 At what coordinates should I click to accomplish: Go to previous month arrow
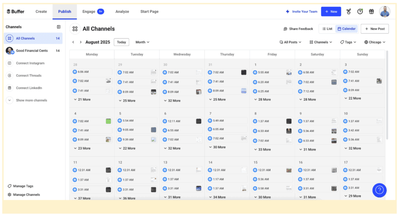point(73,42)
